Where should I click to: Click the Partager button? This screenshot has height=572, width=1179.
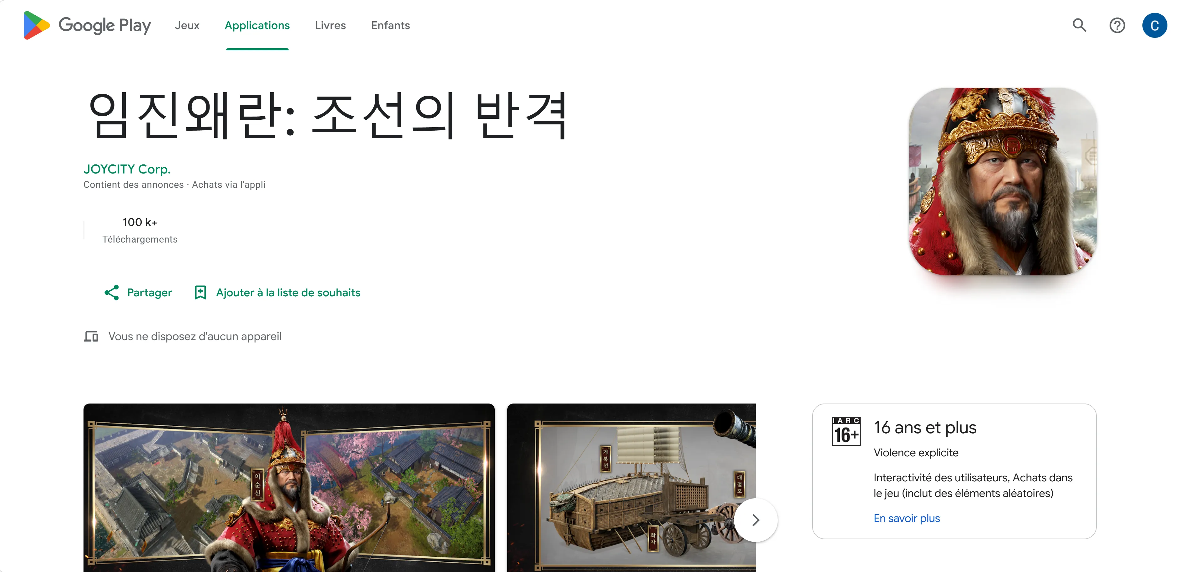point(138,292)
